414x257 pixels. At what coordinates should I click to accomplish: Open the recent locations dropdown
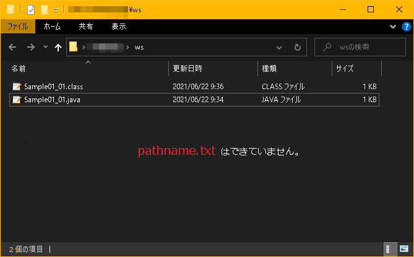point(45,47)
